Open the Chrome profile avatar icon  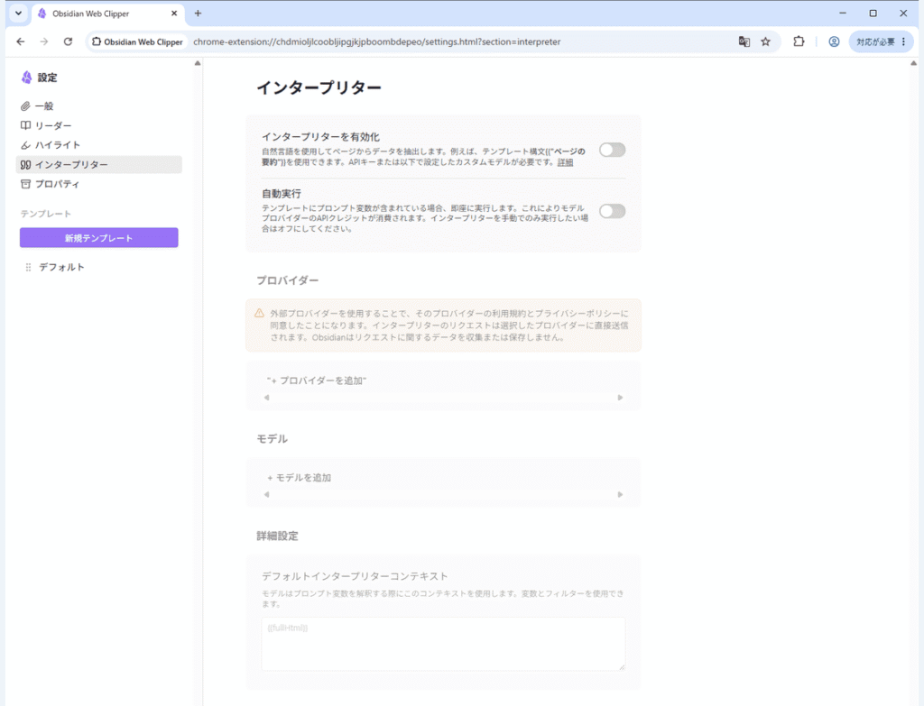click(834, 41)
